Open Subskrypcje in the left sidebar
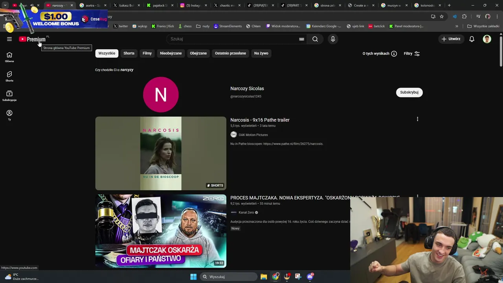This screenshot has width=503, height=283. (x=9, y=96)
